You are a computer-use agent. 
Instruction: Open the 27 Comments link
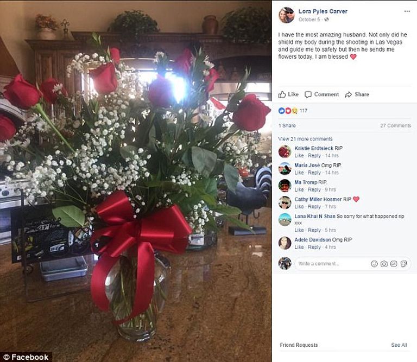pyautogui.click(x=395, y=125)
